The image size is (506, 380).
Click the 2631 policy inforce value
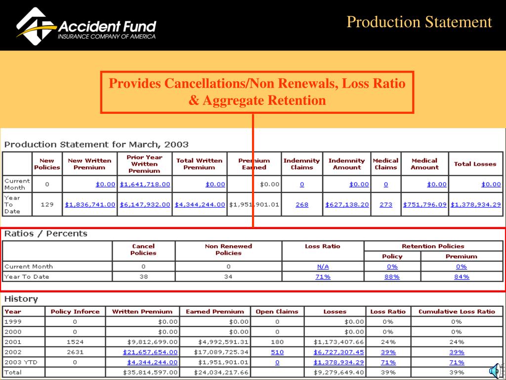[75, 352]
